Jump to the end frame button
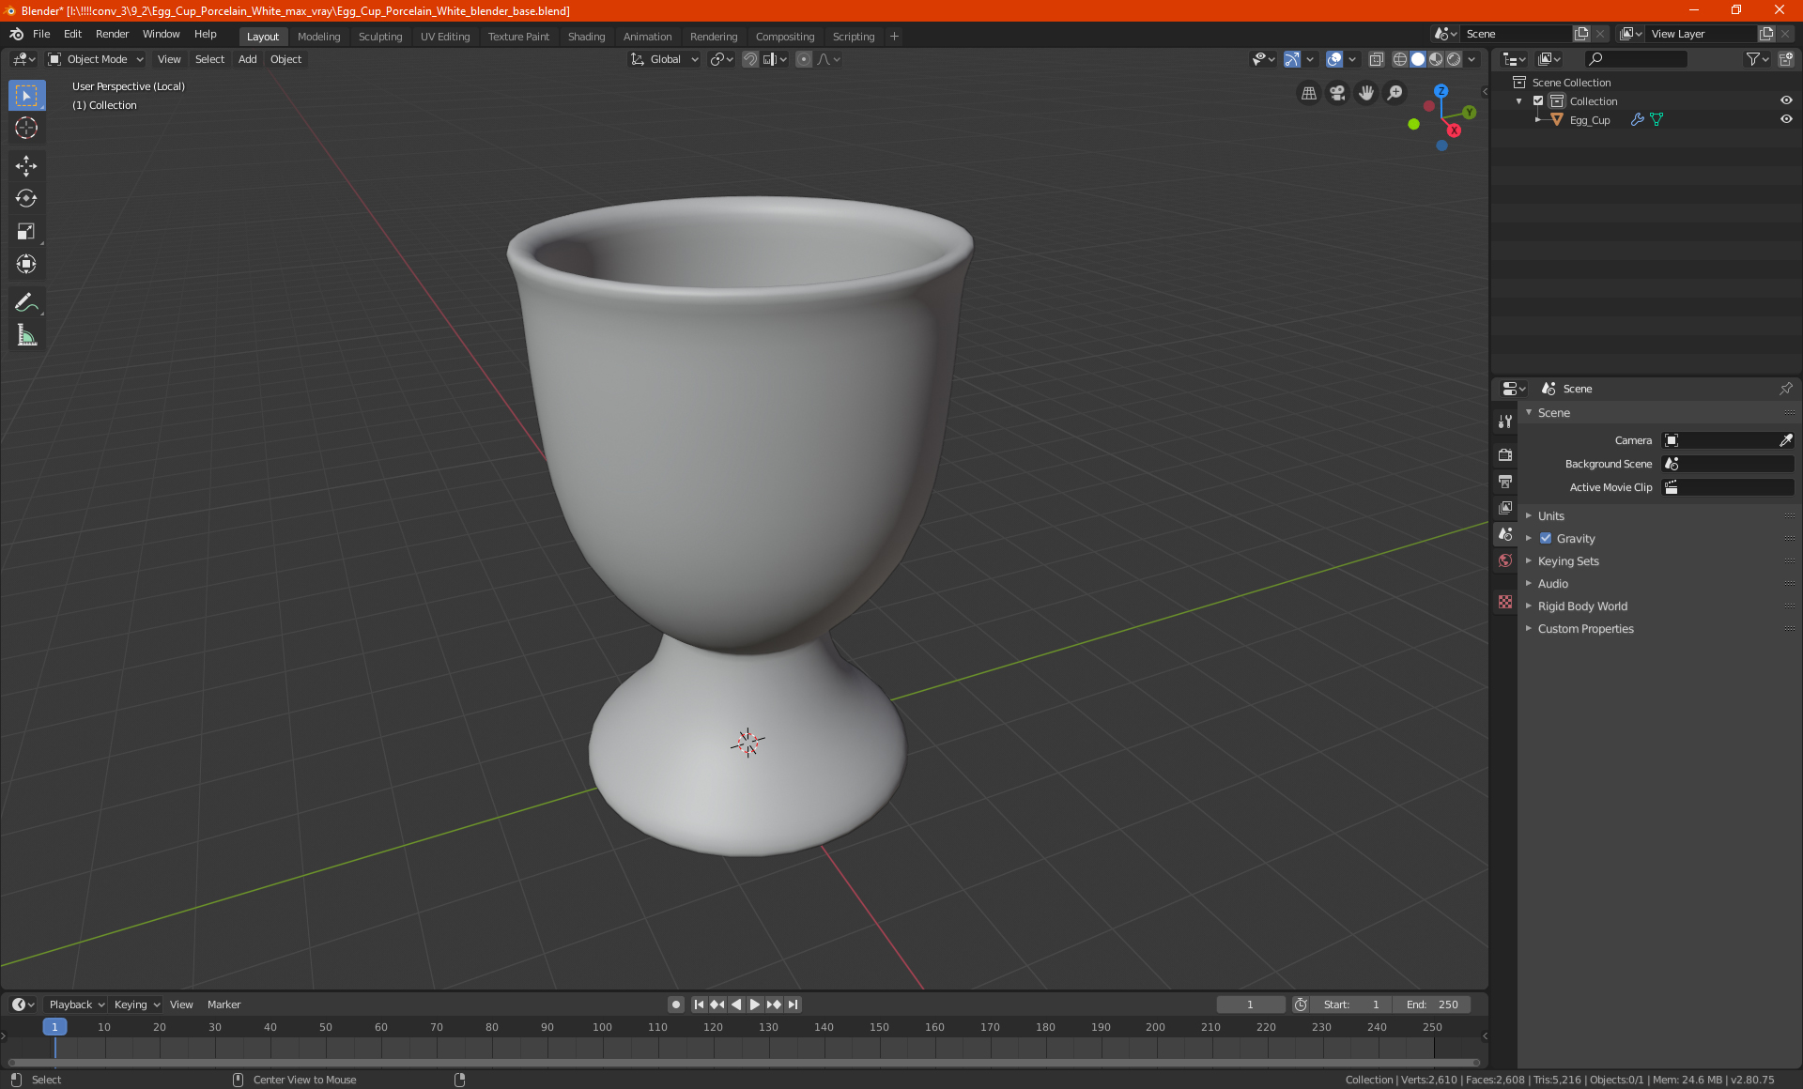The height and width of the screenshot is (1089, 1803). coord(793,1005)
